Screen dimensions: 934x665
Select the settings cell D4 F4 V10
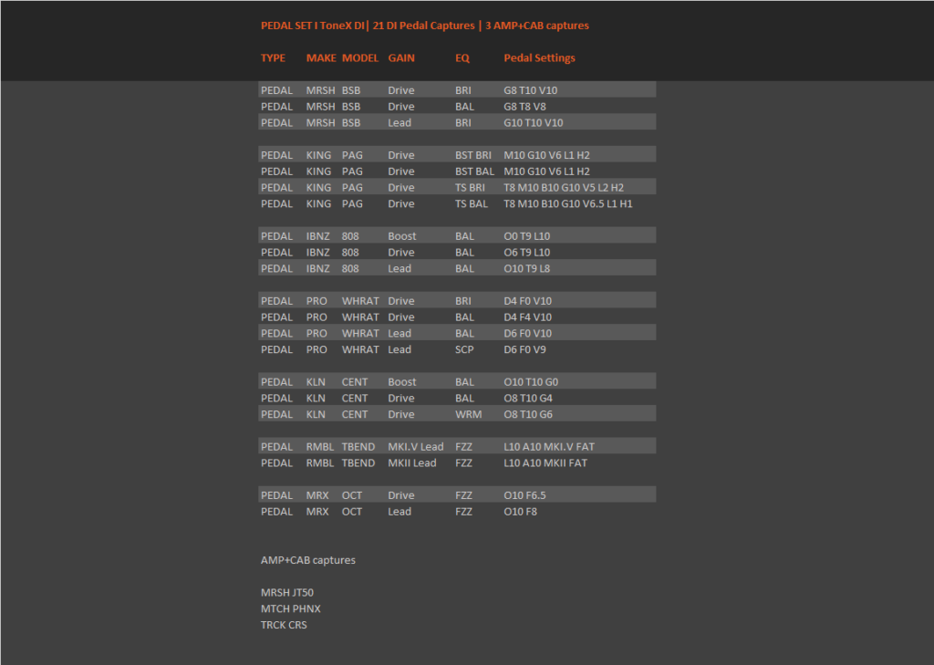coord(528,317)
